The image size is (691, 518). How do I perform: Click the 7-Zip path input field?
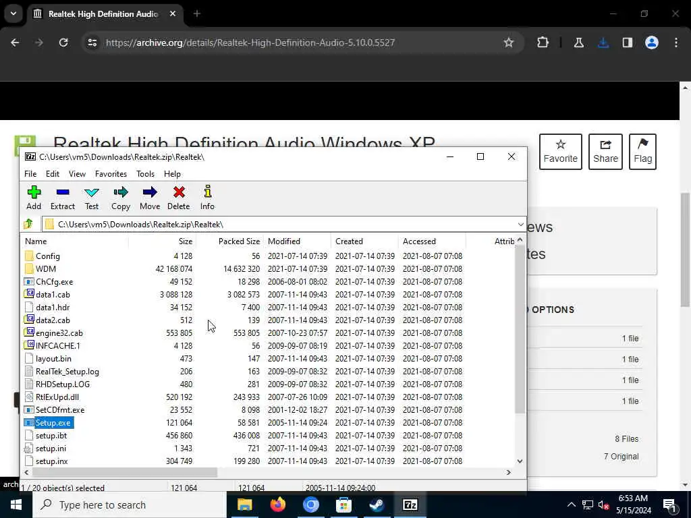[284, 224]
